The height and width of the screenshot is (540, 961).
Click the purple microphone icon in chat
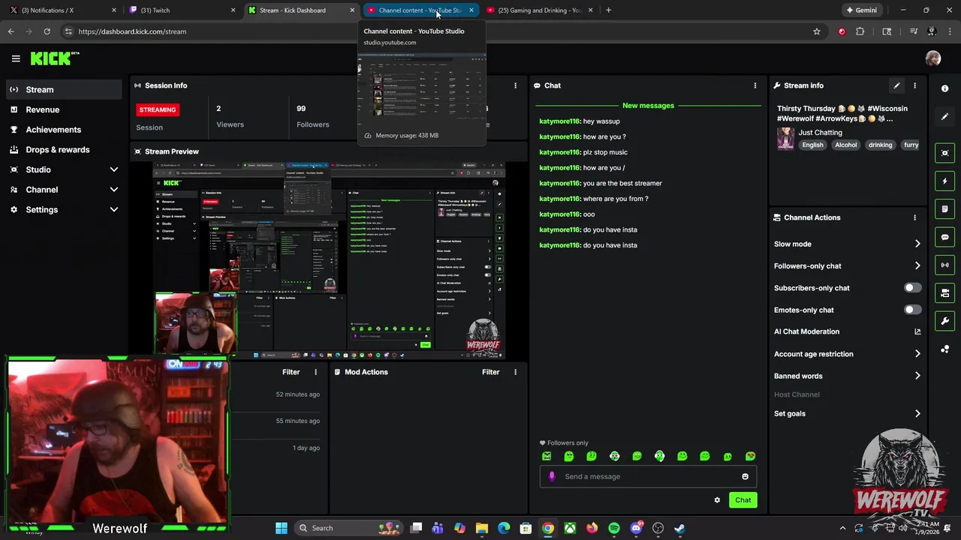coord(552,476)
